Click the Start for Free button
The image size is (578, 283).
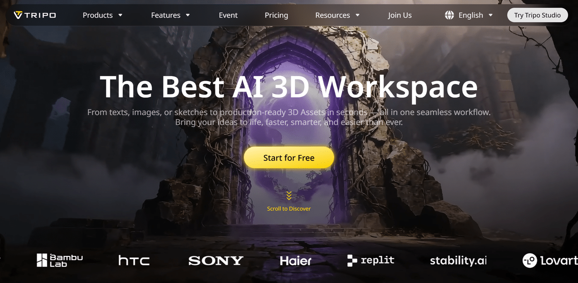tap(289, 157)
